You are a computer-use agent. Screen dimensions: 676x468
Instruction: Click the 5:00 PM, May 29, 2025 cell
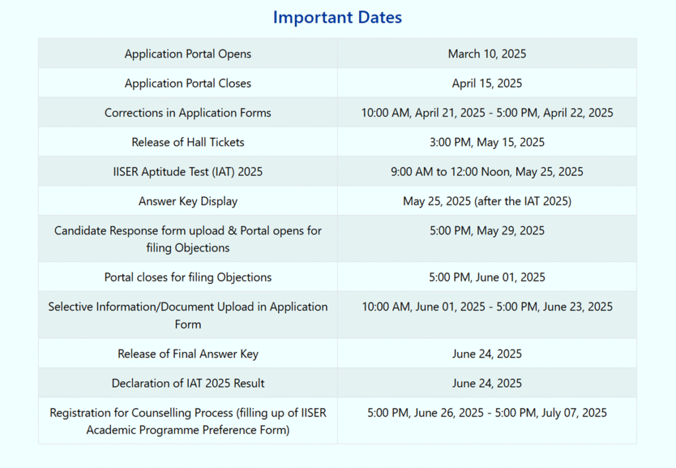click(487, 231)
